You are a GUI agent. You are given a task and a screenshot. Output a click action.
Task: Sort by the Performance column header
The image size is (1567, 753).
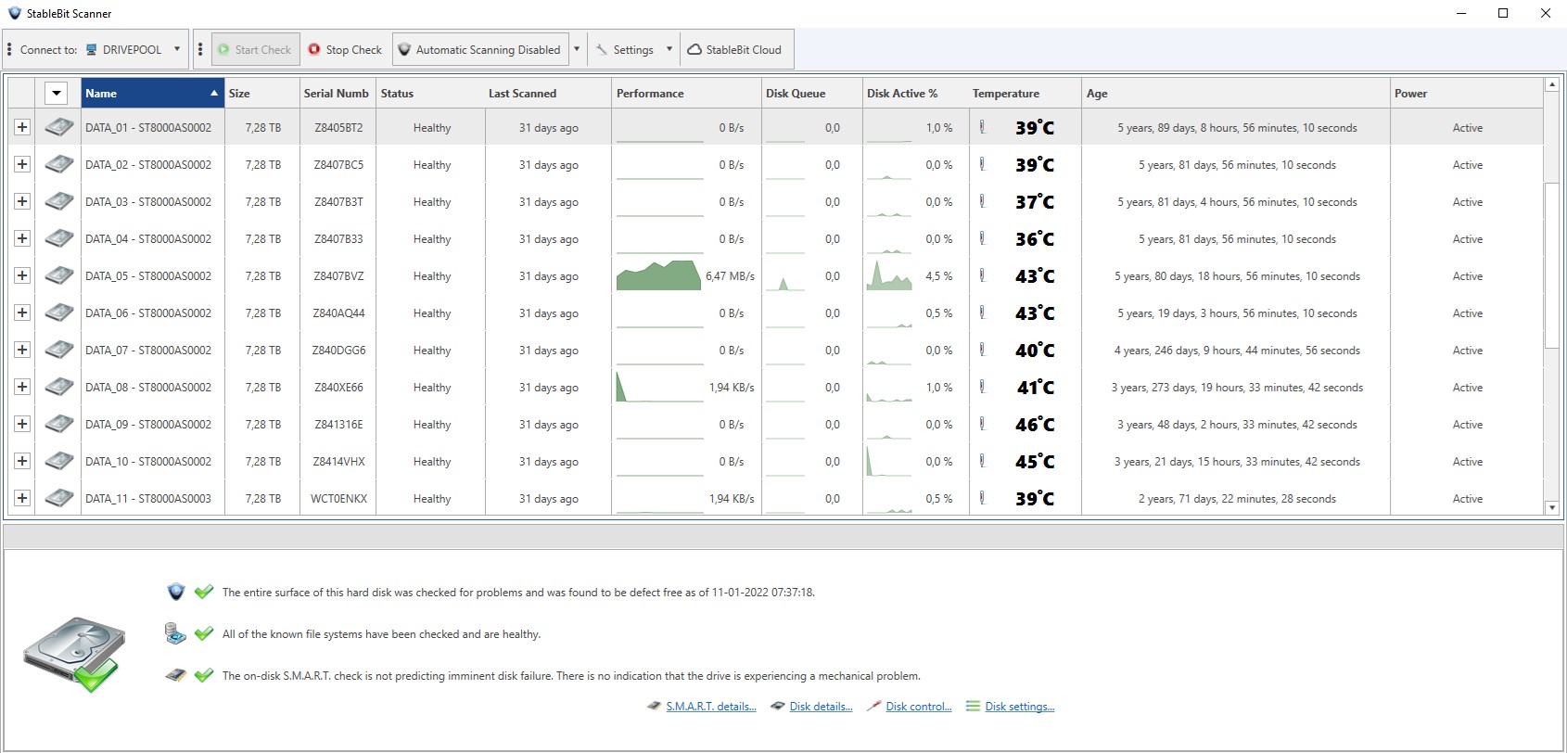point(686,93)
